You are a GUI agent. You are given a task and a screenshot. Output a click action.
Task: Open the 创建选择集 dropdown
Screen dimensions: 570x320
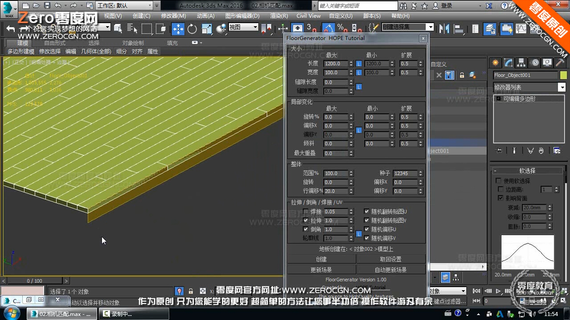coord(407,27)
